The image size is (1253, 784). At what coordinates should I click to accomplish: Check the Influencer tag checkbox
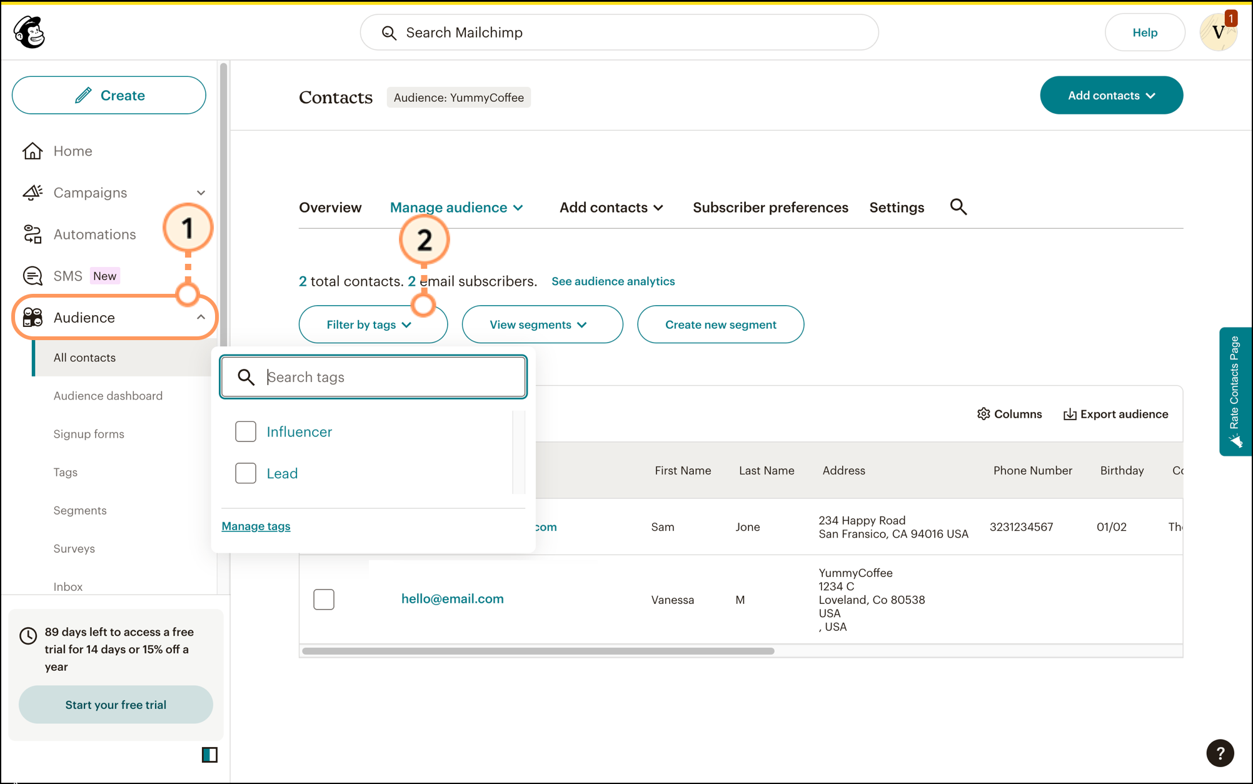pos(246,431)
